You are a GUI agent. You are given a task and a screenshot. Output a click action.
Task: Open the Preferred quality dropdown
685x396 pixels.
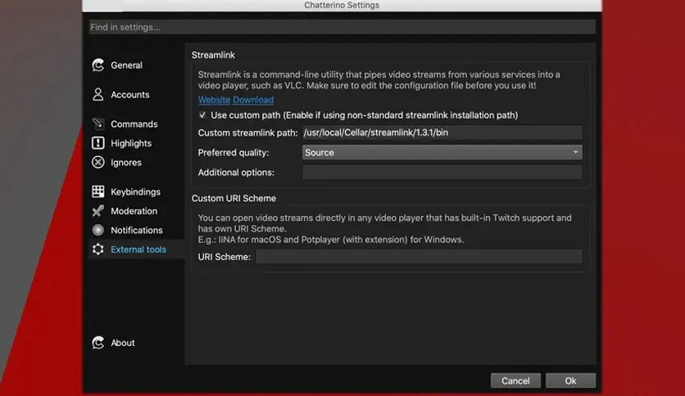442,152
